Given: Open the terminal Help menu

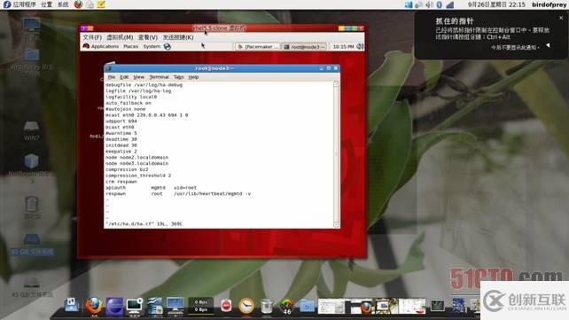Looking at the screenshot, I should (193, 77).
